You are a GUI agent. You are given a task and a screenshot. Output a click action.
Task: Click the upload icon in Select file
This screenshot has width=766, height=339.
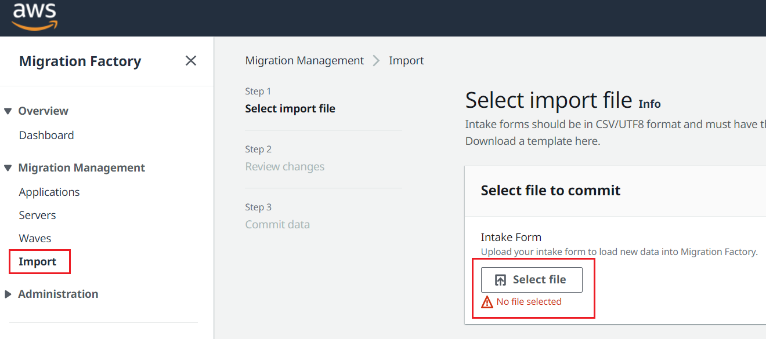[500, 280]
